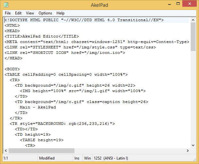199x164 pixels.
Task: Click the vertical scrollbar thumb
Action: pos(193,37)
